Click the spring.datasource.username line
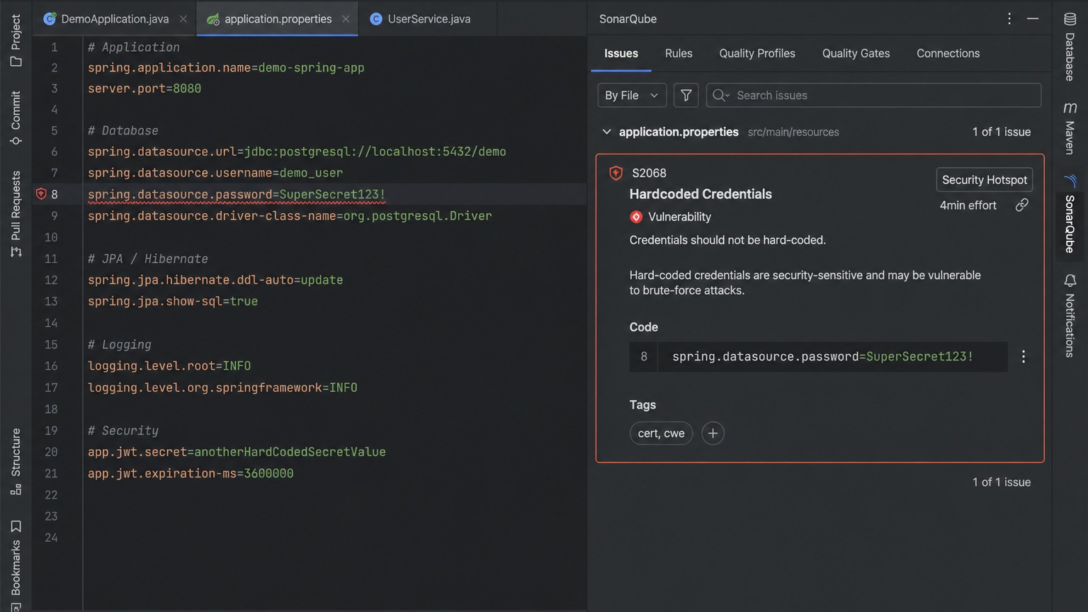 [x=215, y=173]
